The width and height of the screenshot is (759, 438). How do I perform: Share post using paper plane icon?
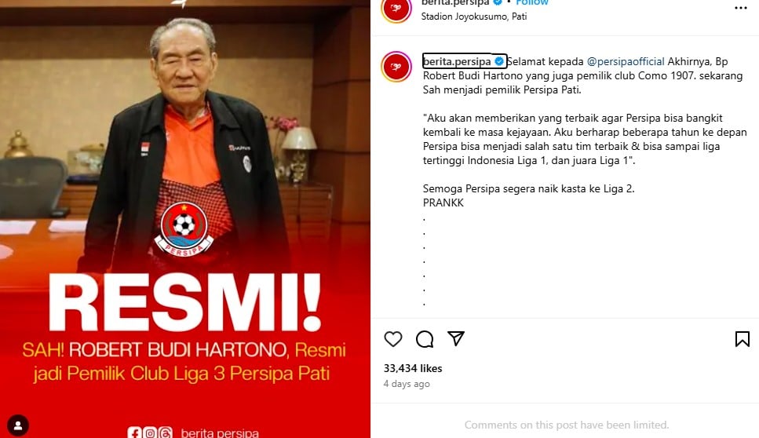[x=456, y=338]
